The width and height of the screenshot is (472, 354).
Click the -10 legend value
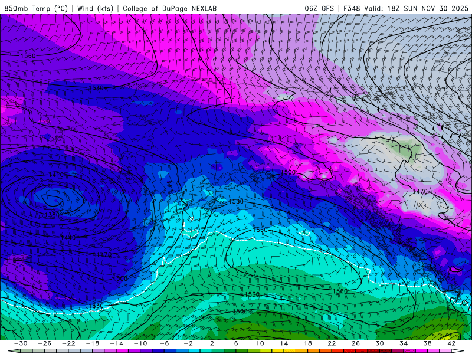[x=140, y=343]
